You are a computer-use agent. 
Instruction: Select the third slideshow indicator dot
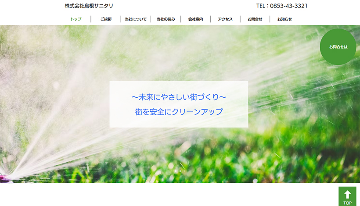(x=184, y=171)
